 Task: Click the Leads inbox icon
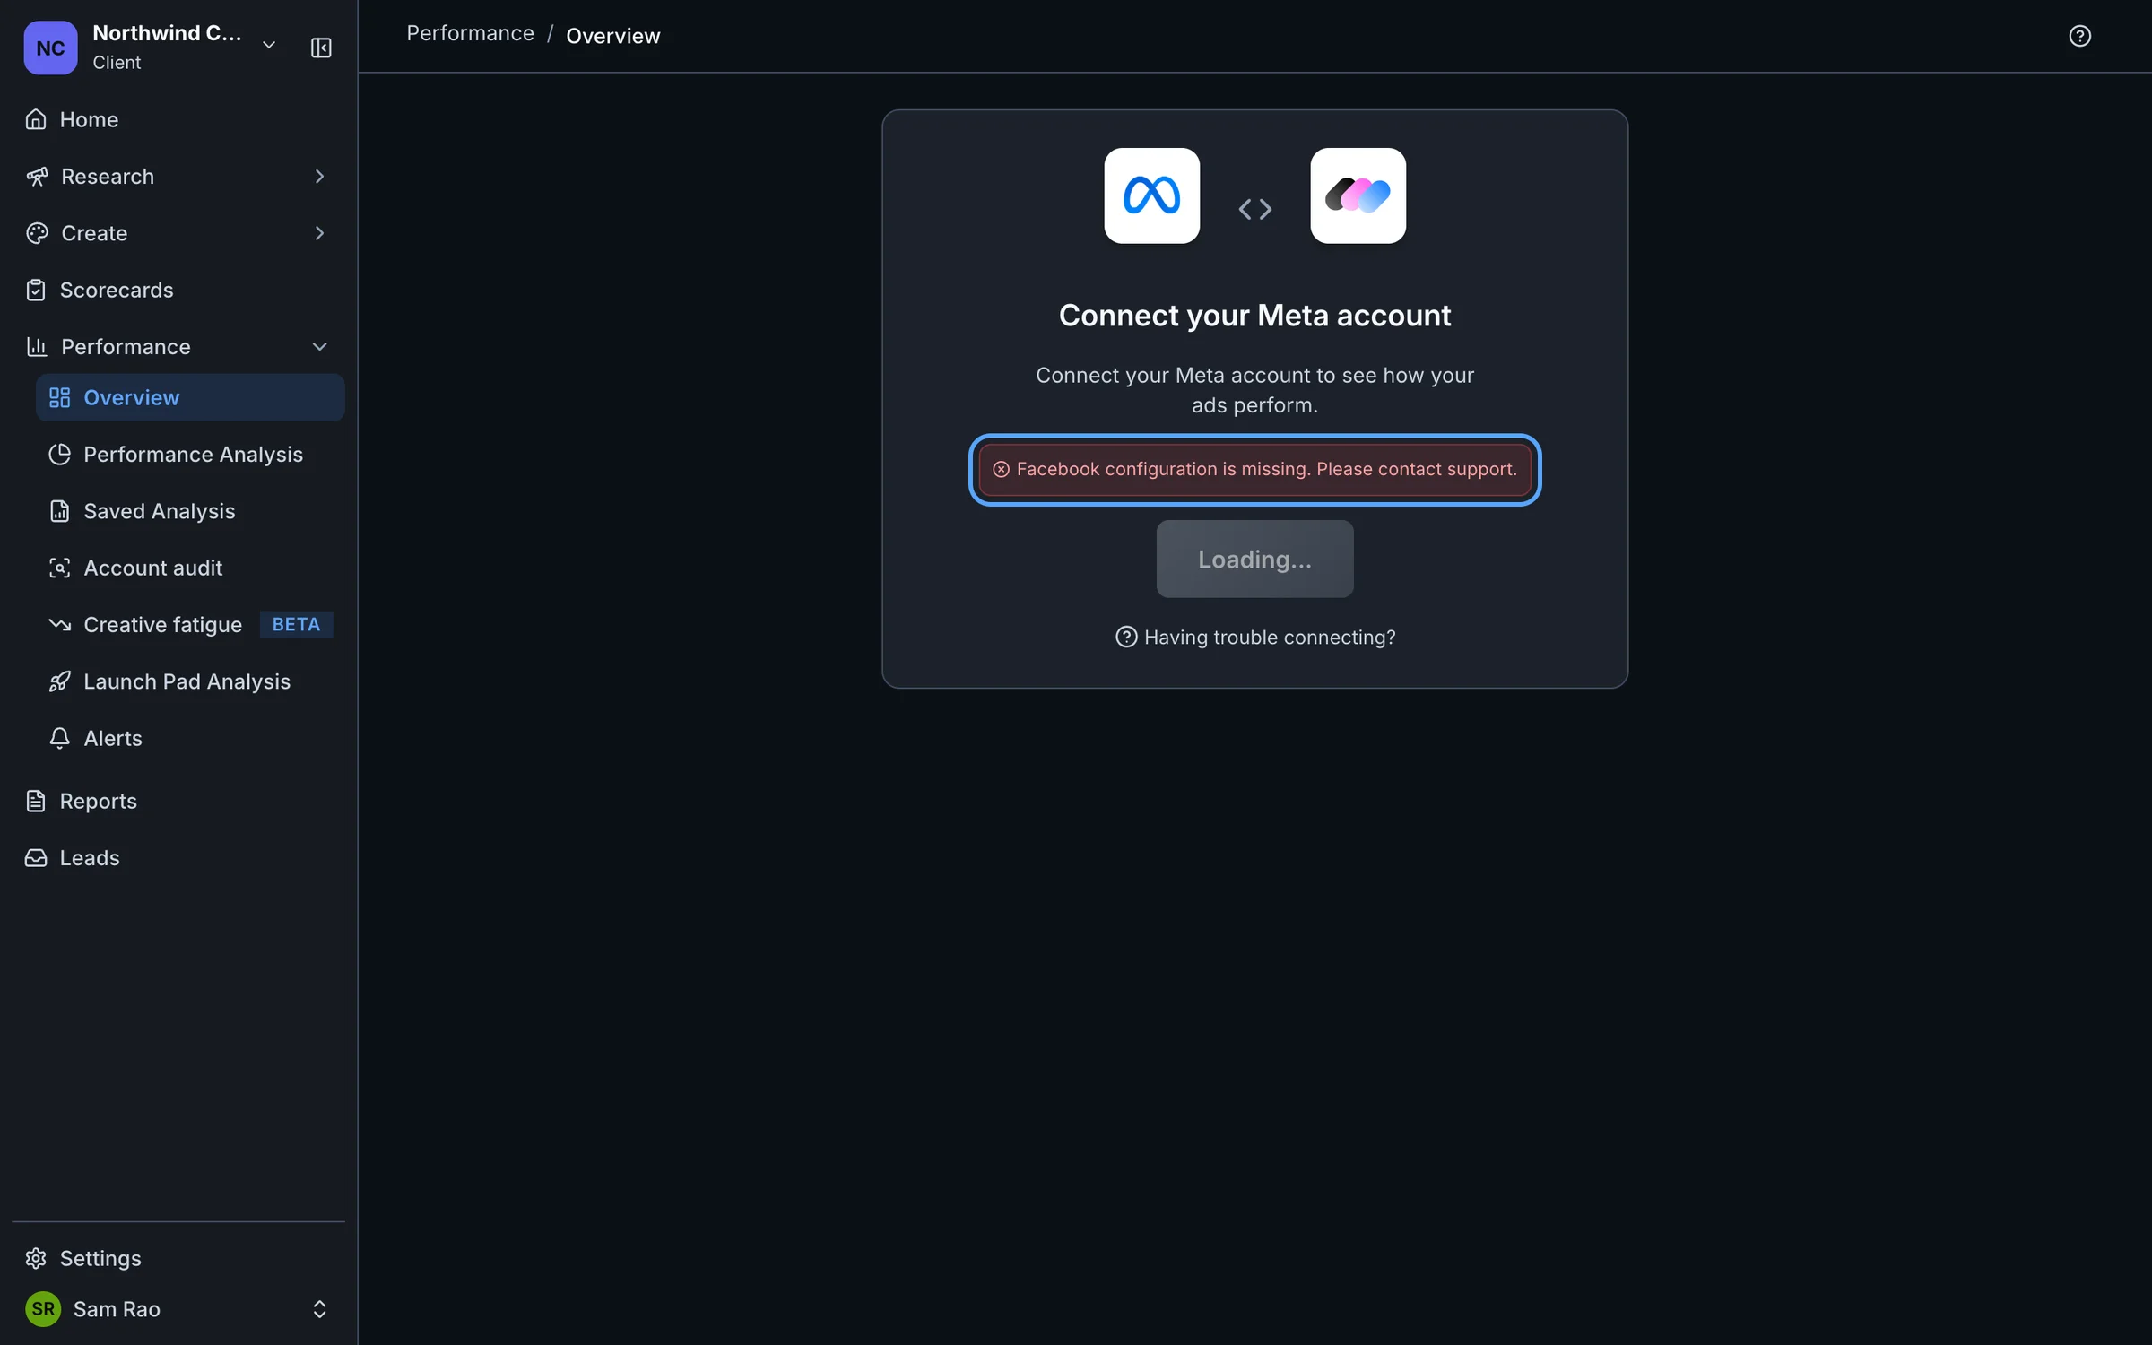36,858
